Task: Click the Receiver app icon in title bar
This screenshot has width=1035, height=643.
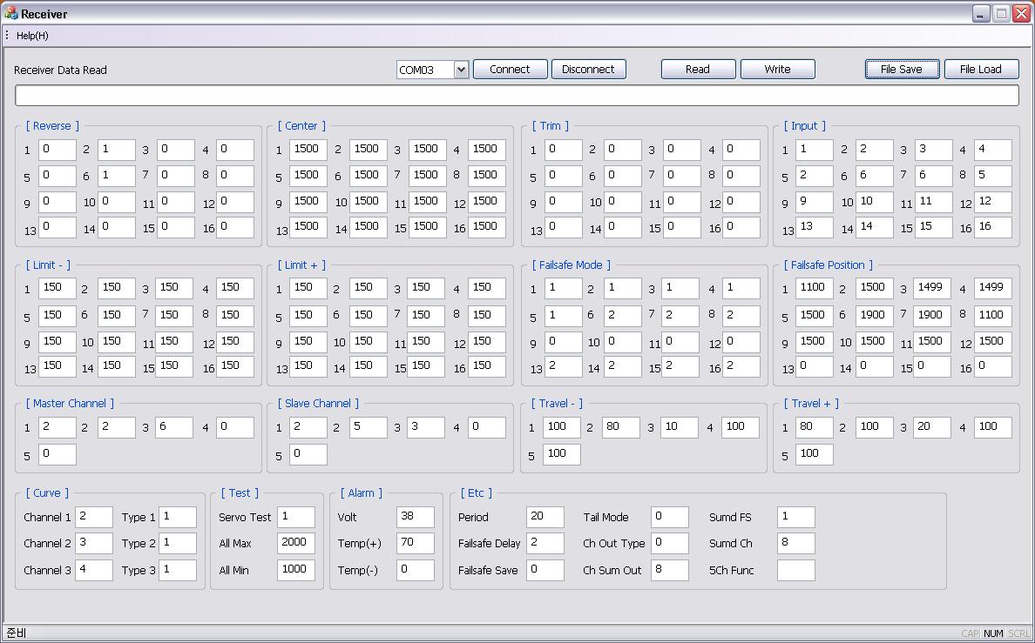Action: pyautogui.click(x=11, y=14)
